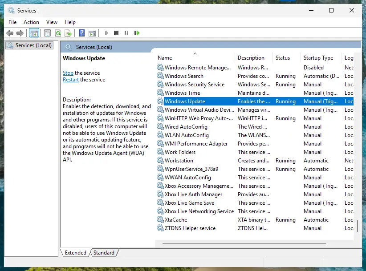The image size is (366, 271).
Task: Select the Xbox Live Networking Service row
Action: pos(254,211)
